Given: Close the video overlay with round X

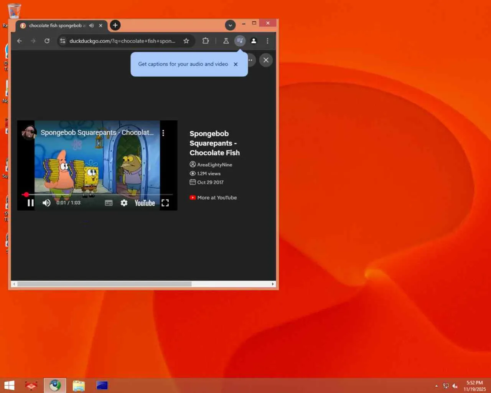Looking at the screenshot, I should click(x=266, y=60).
